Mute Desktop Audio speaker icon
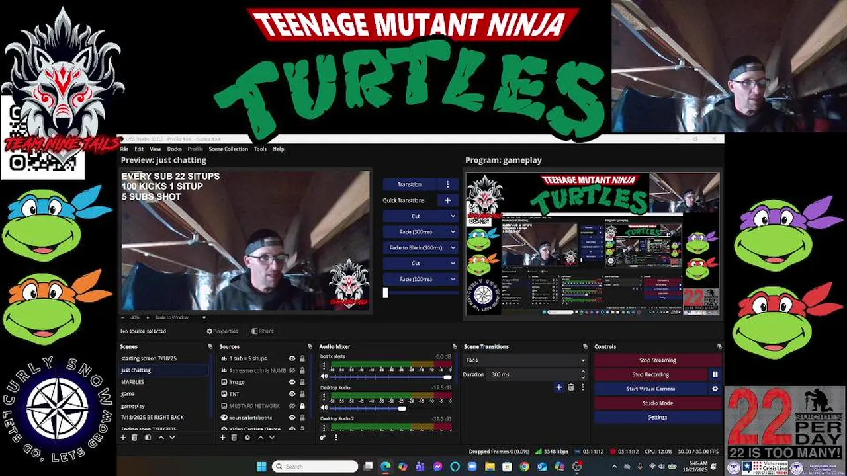 click(324, 408)
